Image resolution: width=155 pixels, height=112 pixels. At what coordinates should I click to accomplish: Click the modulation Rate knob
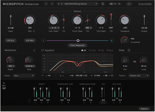pyautogui.click(x=29, y=60)
